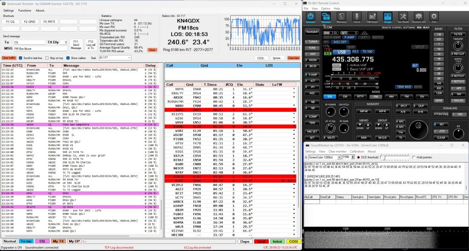Click the orange Clear traffic button
Image resolution: width=469 pixels, height=251 pixels.
pos(9,58)
